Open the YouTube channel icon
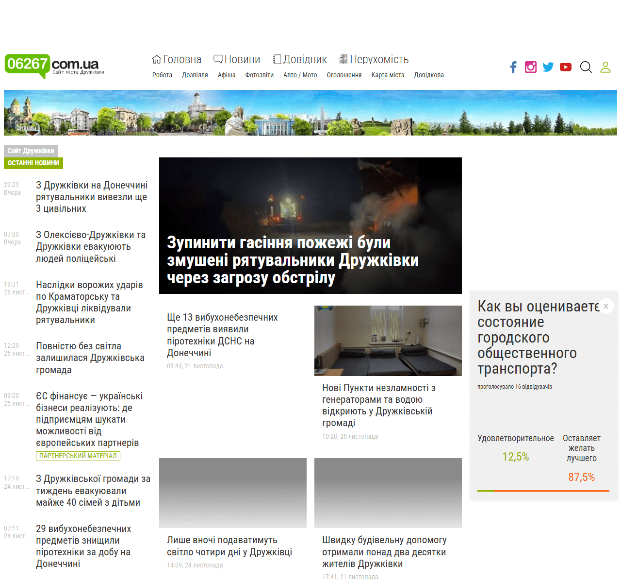This screenshot has width=621, height=583. pyautogui.click(x=566, y=67)
